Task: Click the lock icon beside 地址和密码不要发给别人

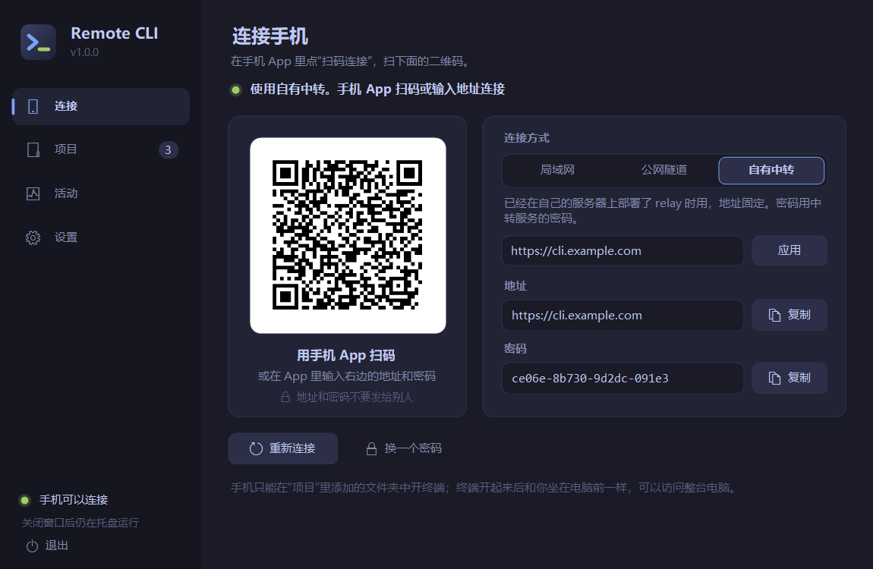Action: pyautogui.click(x=285, y=397)
